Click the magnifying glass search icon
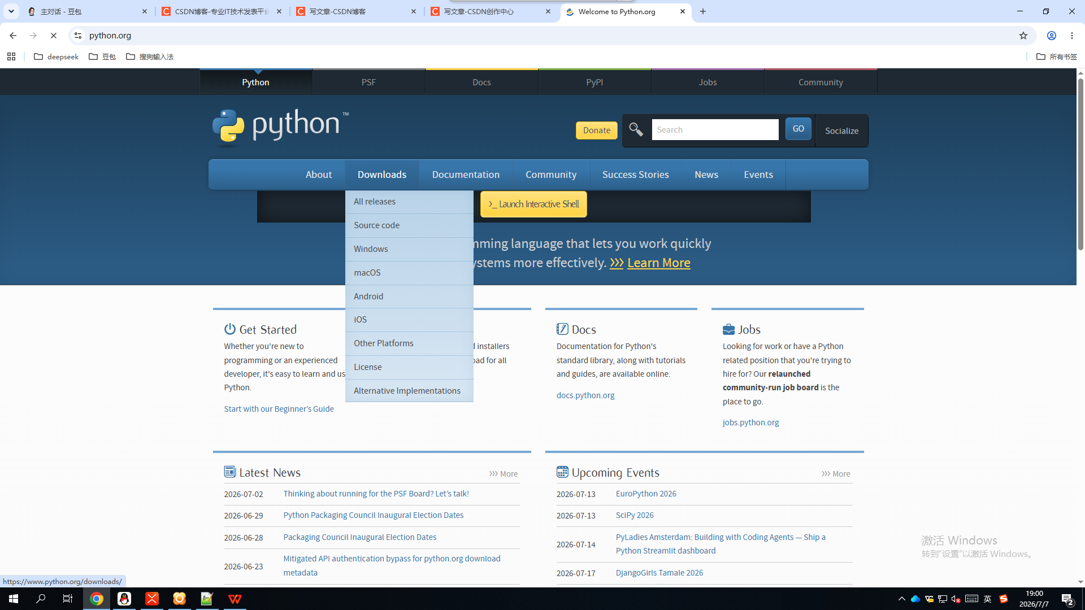 point(636,130)
